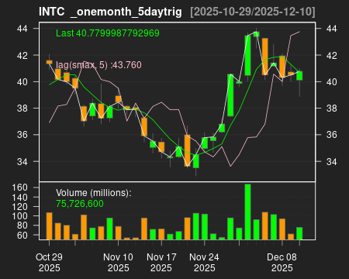Click the left price axis label "42"

tap(22, 55)
